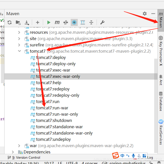Select tomcat7:deploy-only goal
This screenshot has height=164, width=164.
click(x=56, y=64)
